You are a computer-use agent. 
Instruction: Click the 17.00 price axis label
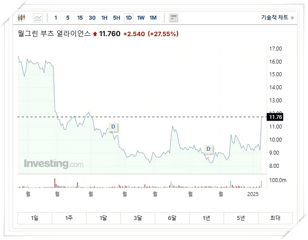point(275,49)
